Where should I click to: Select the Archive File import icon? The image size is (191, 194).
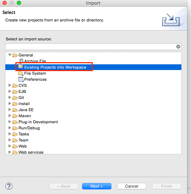point(21,61)
